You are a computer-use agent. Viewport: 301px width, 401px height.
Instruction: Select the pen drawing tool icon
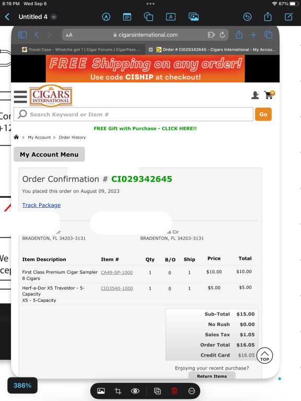[x=106, y=17]
